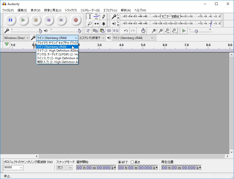
Task: Select ライン入力 (2- High Definition) option
Action: click(57, 58)
